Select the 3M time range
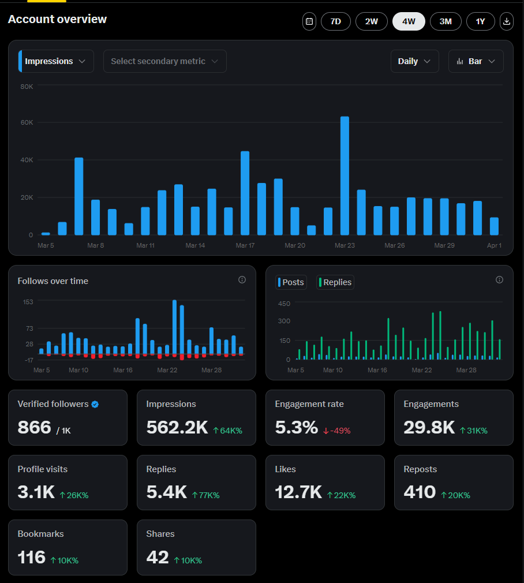524x583 pixels. 446,21
